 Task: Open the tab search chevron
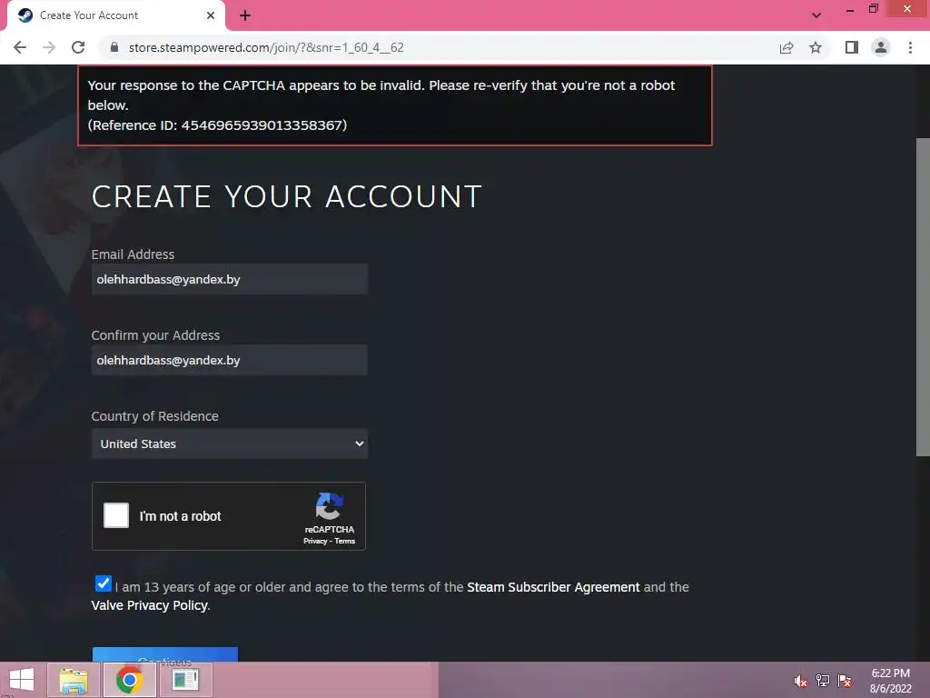pos(816,15)
